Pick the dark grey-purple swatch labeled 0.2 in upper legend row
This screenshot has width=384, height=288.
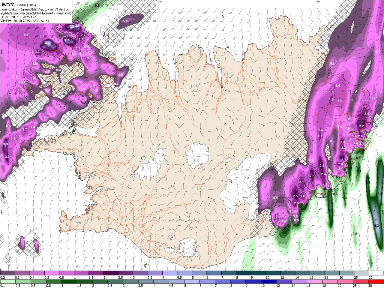point(7,273)
